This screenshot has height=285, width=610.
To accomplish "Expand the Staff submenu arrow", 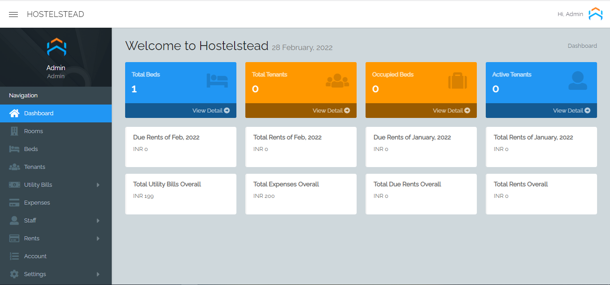I will coord(98,221).
